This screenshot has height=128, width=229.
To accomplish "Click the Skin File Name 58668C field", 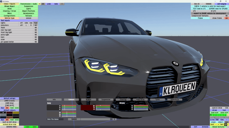I will coord(74,119).
